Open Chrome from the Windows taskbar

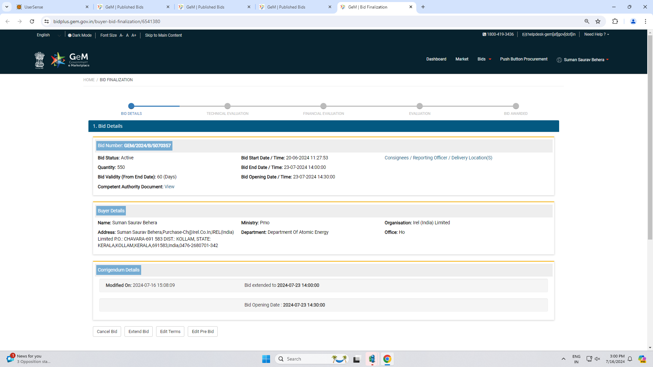click(x=387, y=359)
